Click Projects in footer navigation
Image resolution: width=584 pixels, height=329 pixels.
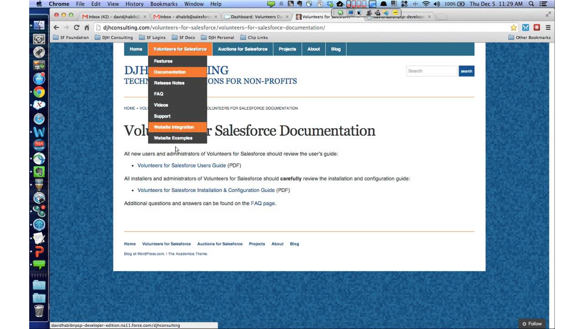[257, 244]
